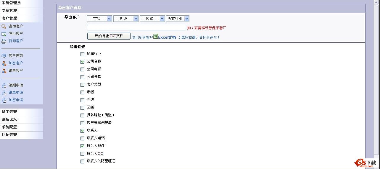This screenshot has width=380, height=169.
Task: Expand the 员工管理 menu section
Action: pyautogui.click(x=22, y=112)
